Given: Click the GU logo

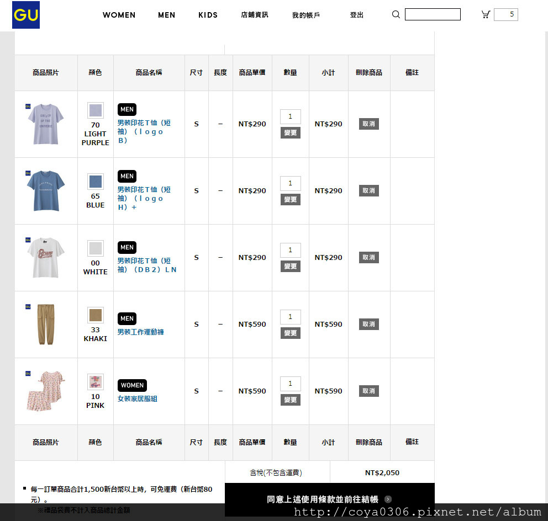Looking at the screenshot, I should 26,15.
